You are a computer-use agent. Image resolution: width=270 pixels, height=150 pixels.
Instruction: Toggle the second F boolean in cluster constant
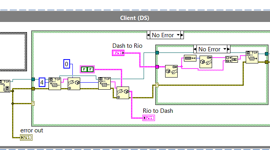pyautogui.click(x=90, y=69)
